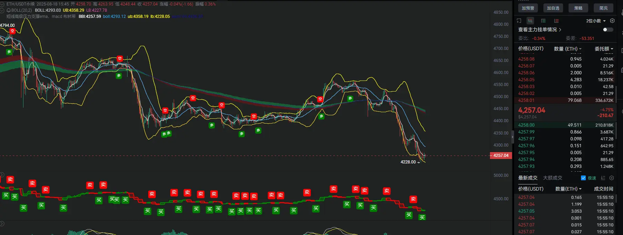Viewport: 623px width, 235px height.
Task: Collapse the BOLL indicator row chevron
Action: (3, 10)
